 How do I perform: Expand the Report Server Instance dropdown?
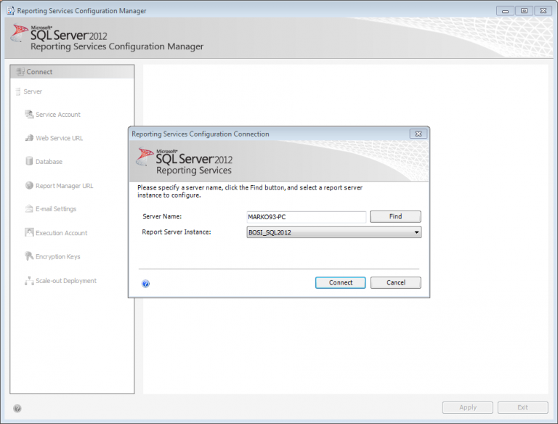(333, 232)
